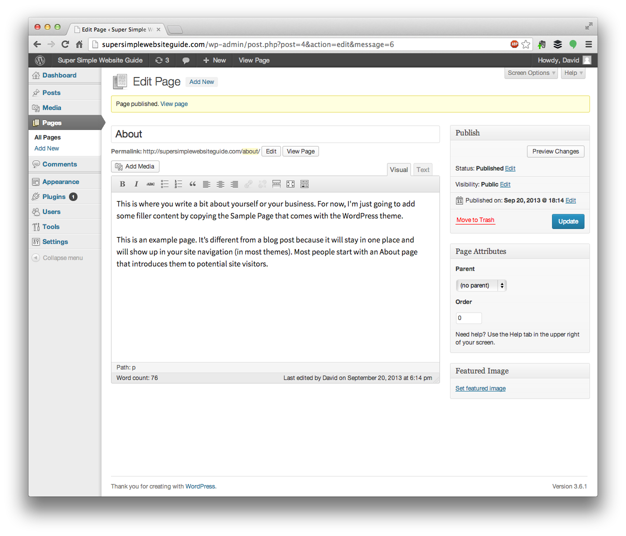Open the Dashboard menu
This screenshot has height=536, width=626.
click(x=64, y=75)
